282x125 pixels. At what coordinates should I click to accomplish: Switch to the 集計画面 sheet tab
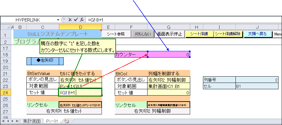pos(32,121)
